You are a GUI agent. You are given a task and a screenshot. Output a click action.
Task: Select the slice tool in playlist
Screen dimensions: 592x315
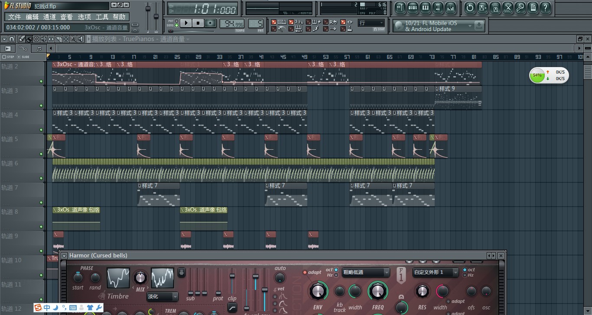point(59,39)
